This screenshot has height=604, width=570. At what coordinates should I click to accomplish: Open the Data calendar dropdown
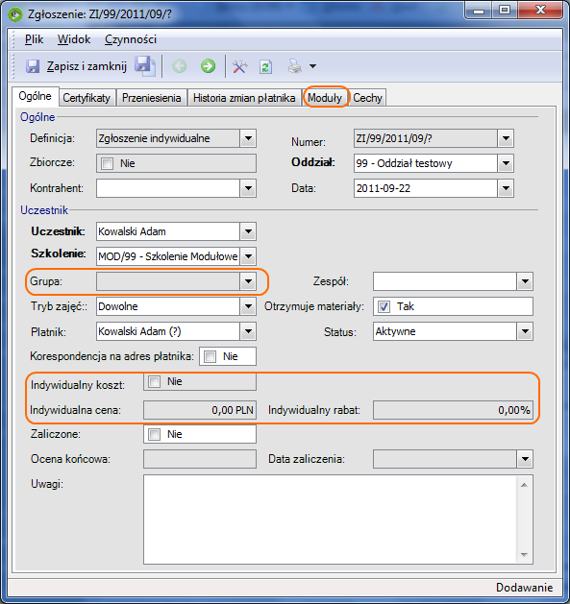coord(506,188)
